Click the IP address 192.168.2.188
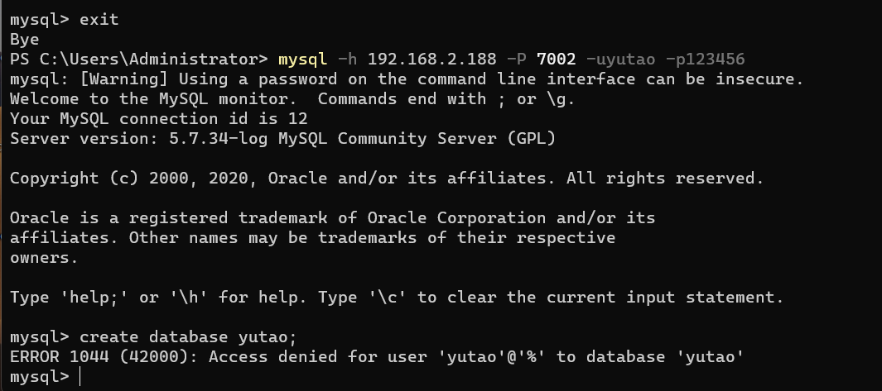882x391 pixels. (432, 59)
